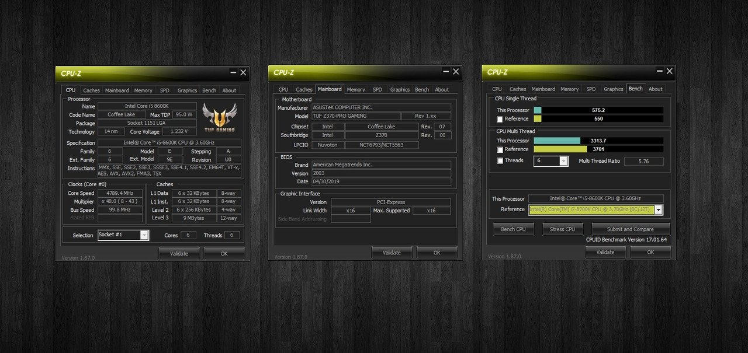748x353 pixels.
Task: Click the Core Speed field 4789.4 MHz
Action: click(x=120, y=193)
